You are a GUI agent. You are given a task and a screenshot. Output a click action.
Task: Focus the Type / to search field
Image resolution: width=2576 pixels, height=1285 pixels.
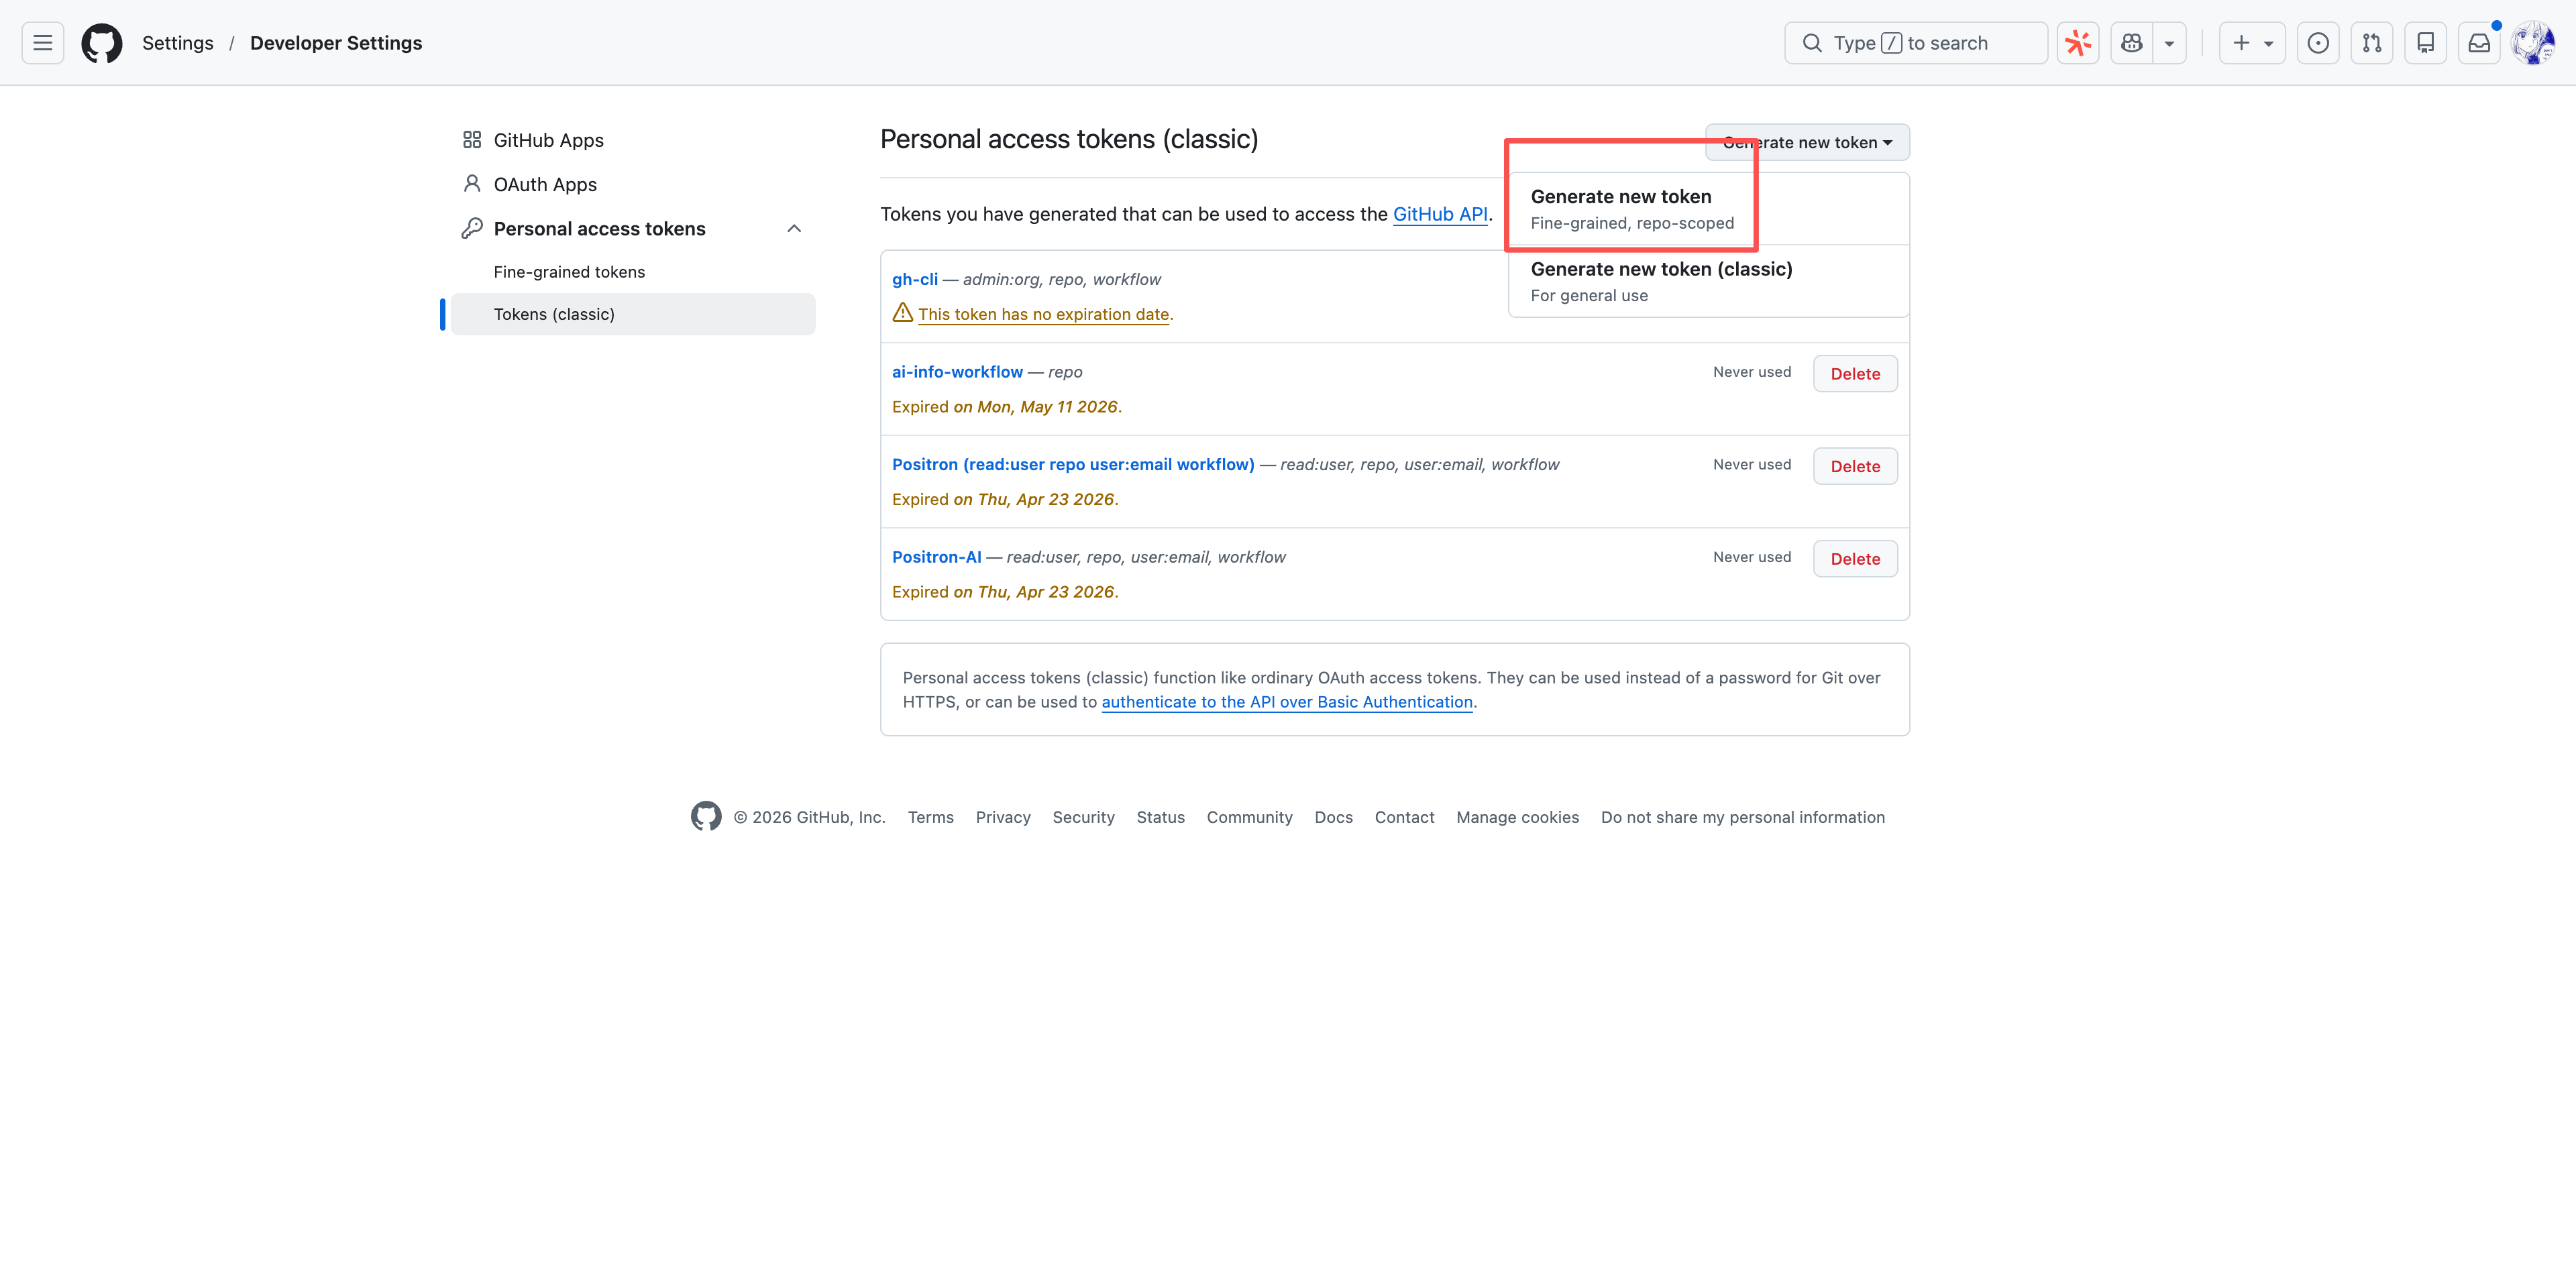1916,43
